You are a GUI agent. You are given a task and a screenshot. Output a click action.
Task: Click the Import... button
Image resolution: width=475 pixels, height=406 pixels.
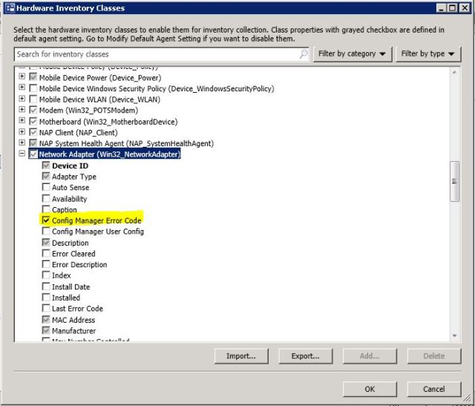point(241,356)
